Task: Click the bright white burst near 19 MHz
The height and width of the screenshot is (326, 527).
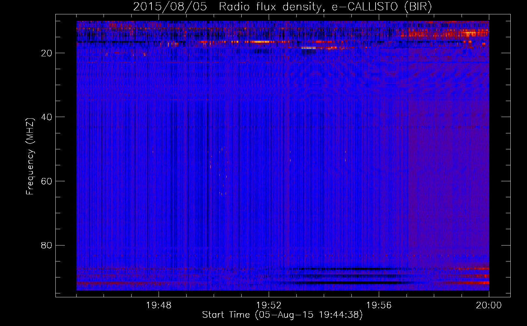Action: [x=308, y=48]
